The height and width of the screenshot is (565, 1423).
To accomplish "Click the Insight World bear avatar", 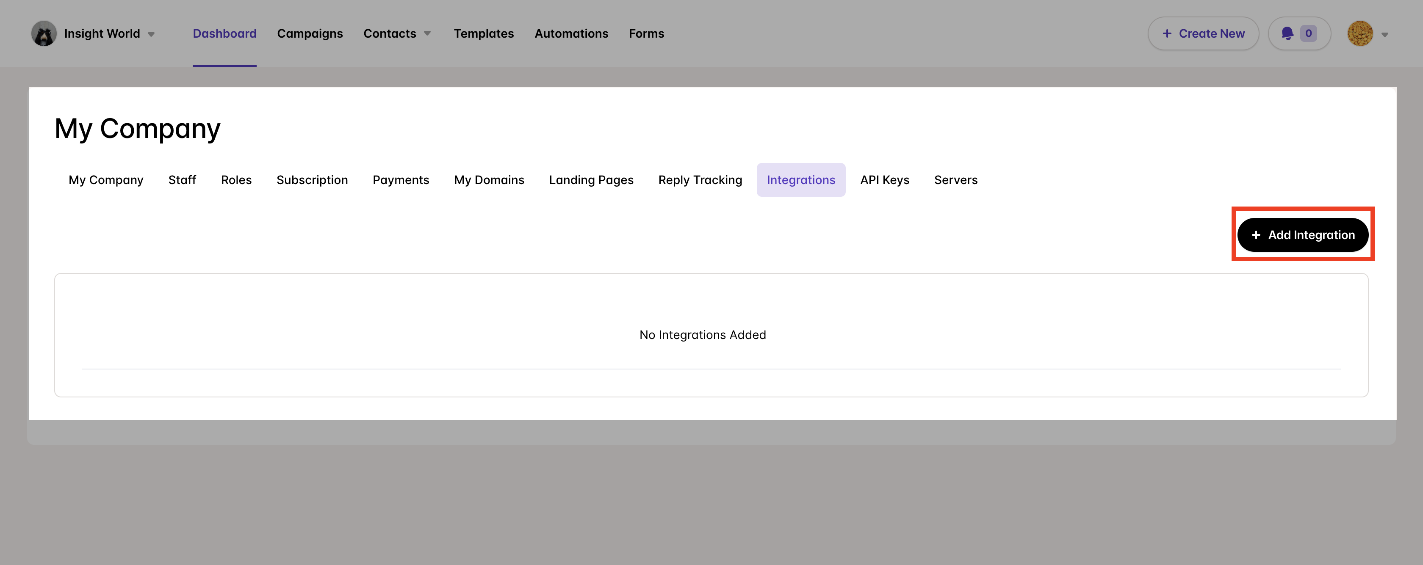I will tap(44, 34).
